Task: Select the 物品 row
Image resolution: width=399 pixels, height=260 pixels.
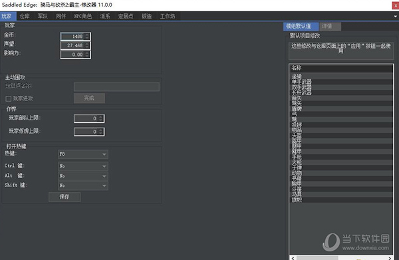Action: point(341,130)
